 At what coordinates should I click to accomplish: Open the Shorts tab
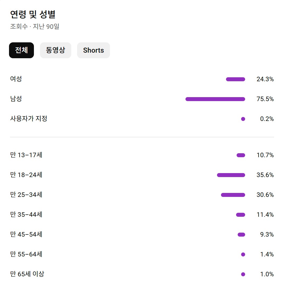coord(93,50)
